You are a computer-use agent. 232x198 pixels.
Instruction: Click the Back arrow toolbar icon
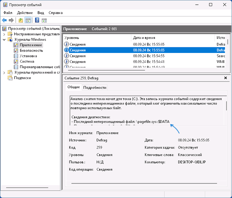pos(4,20)
